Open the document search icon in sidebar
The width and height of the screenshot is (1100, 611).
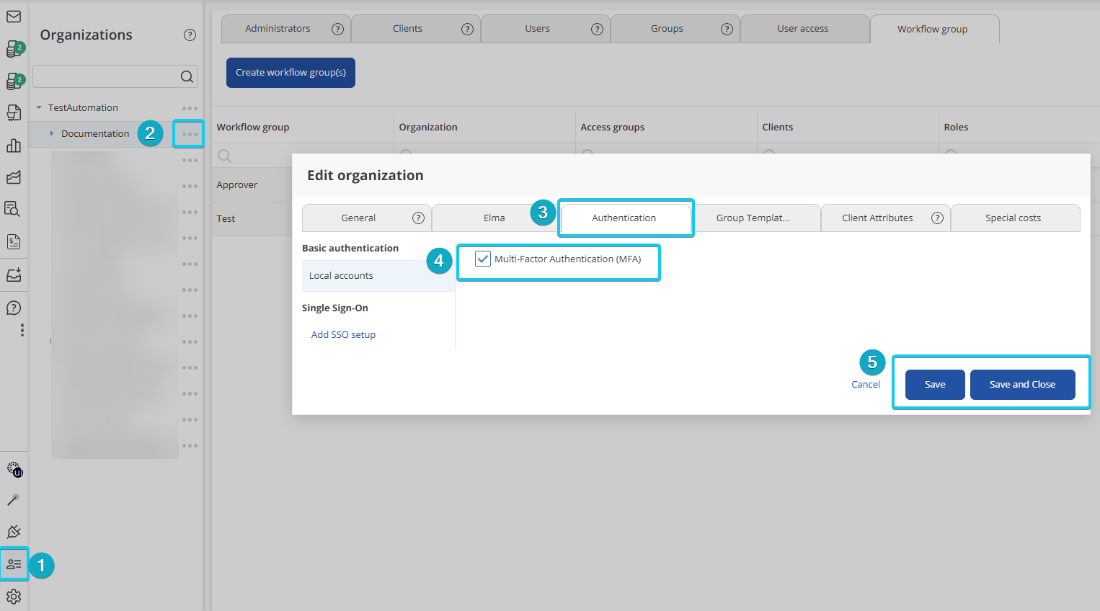click(x=12, y=209)
